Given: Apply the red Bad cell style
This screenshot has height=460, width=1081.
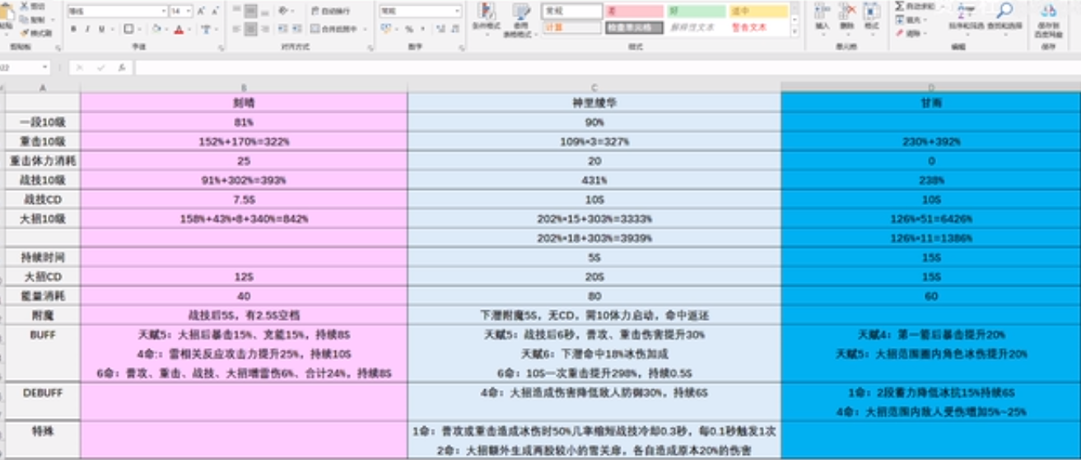Looking at the screenshot, I should click(x=634, y=12).
